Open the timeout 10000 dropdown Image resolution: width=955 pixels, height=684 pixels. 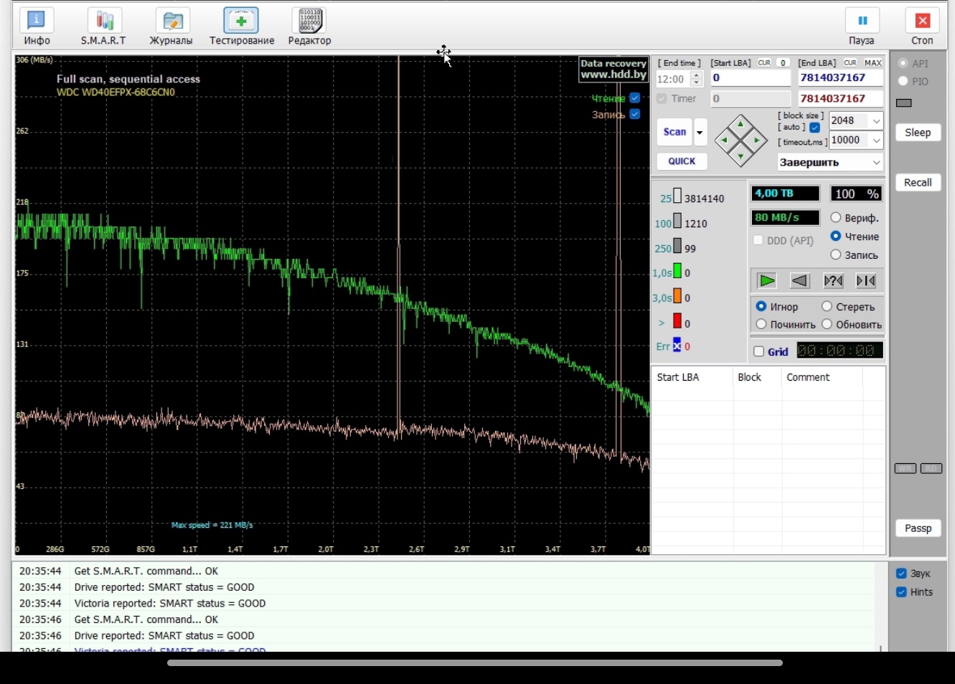tap(876, 141)
